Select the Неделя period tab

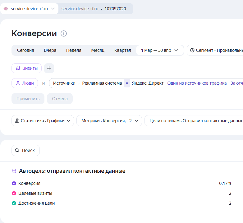coord(74,50)
